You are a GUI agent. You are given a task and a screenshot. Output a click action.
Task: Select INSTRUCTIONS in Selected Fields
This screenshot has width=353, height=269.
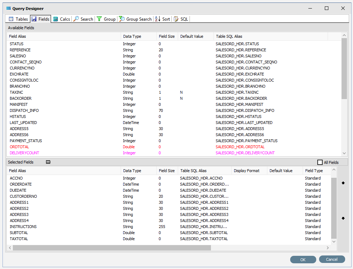[x=169, y=227]
